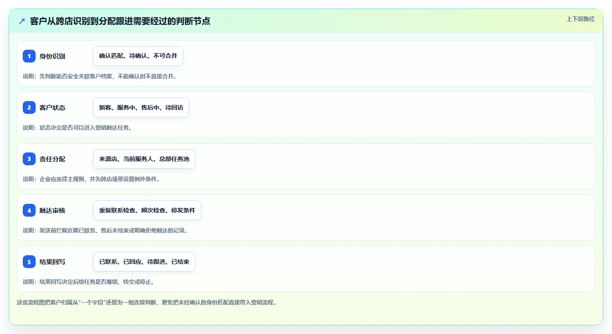Click the note starting 说明：发送前拦截近期已联系

[x=105, y=230]
